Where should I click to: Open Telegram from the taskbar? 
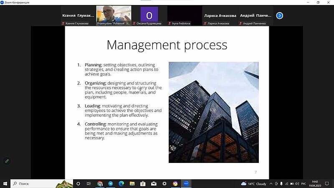111,183
